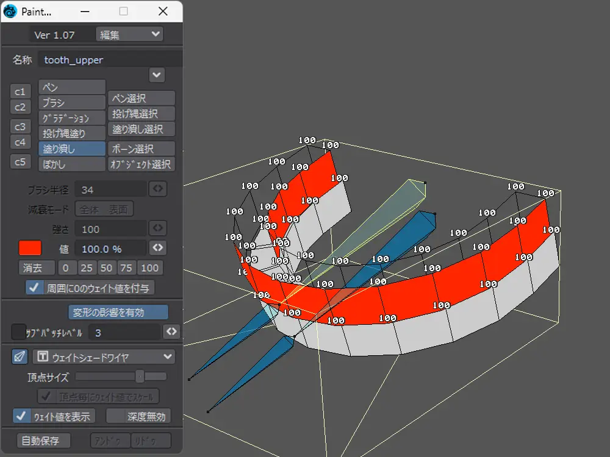
Task: Select the c1 color preset button
Action: [x=20, y=91]
